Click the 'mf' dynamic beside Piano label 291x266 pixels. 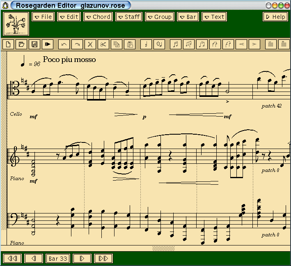pyautogui.click(x=34, y=181)
